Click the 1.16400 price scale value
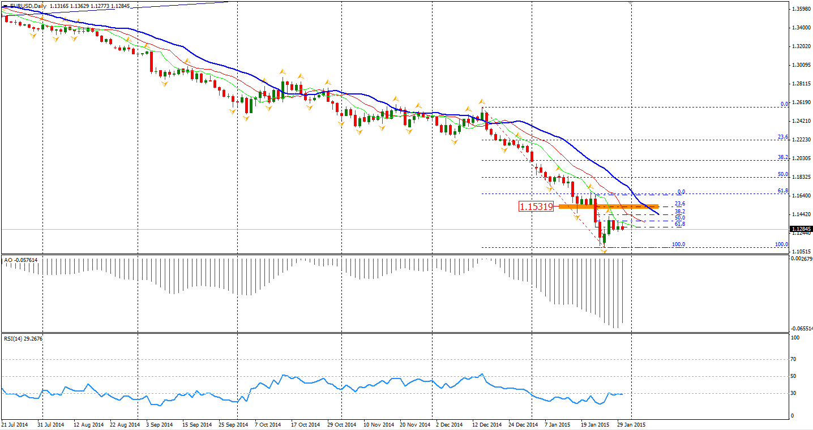The height and width of the screenshot is (430, 813). pyautogui.click(x=801, y=196)
